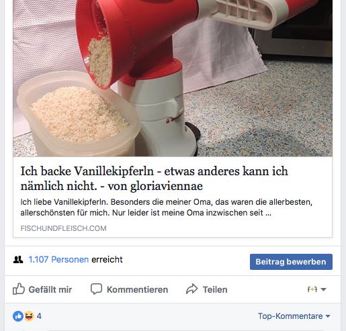
Task: Open the article preview image of grater
Action: click(x=173, y=78)
